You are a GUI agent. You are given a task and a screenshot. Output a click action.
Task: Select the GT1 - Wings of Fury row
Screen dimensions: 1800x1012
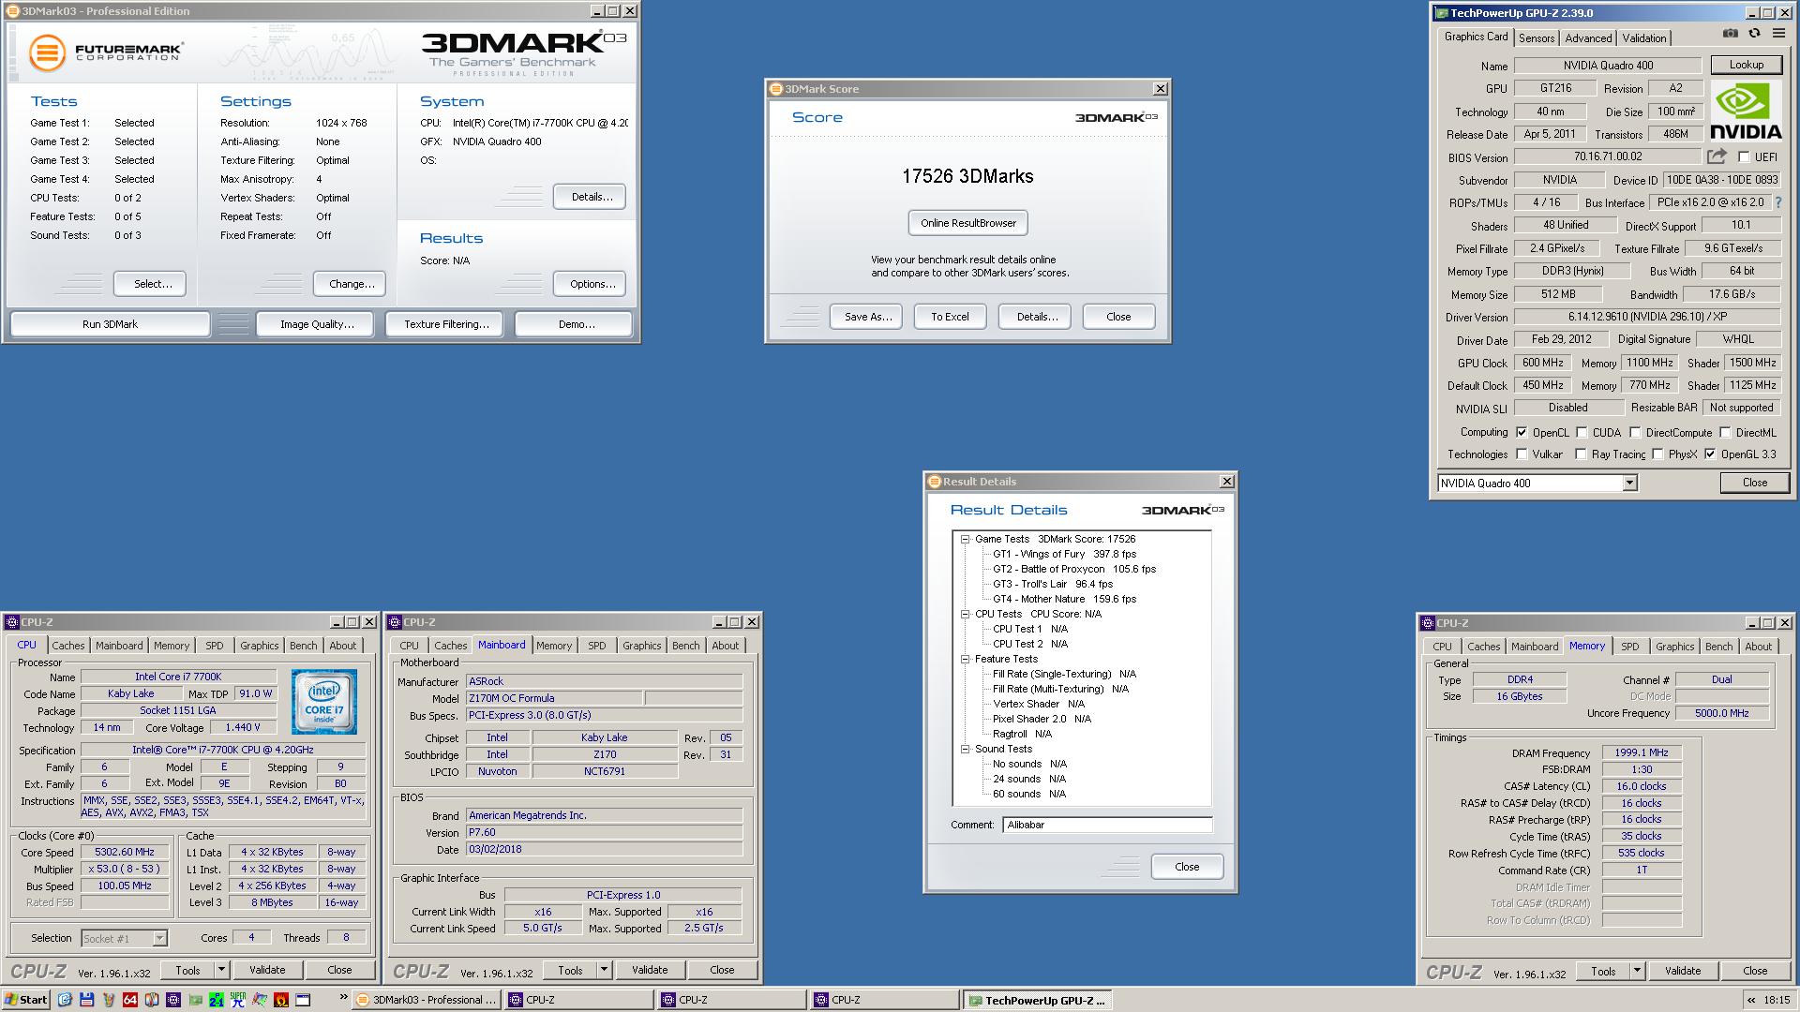(x=1064, y=554)
